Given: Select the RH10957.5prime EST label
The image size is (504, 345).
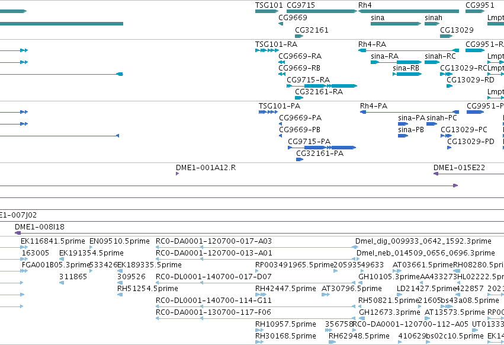Looking at the screenshot, I should (x=285, y=324).
